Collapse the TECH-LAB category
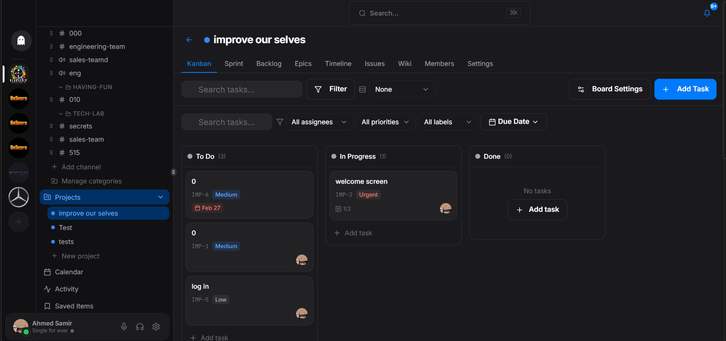Viewport: 726px width, 341px height. coord(61,114)
